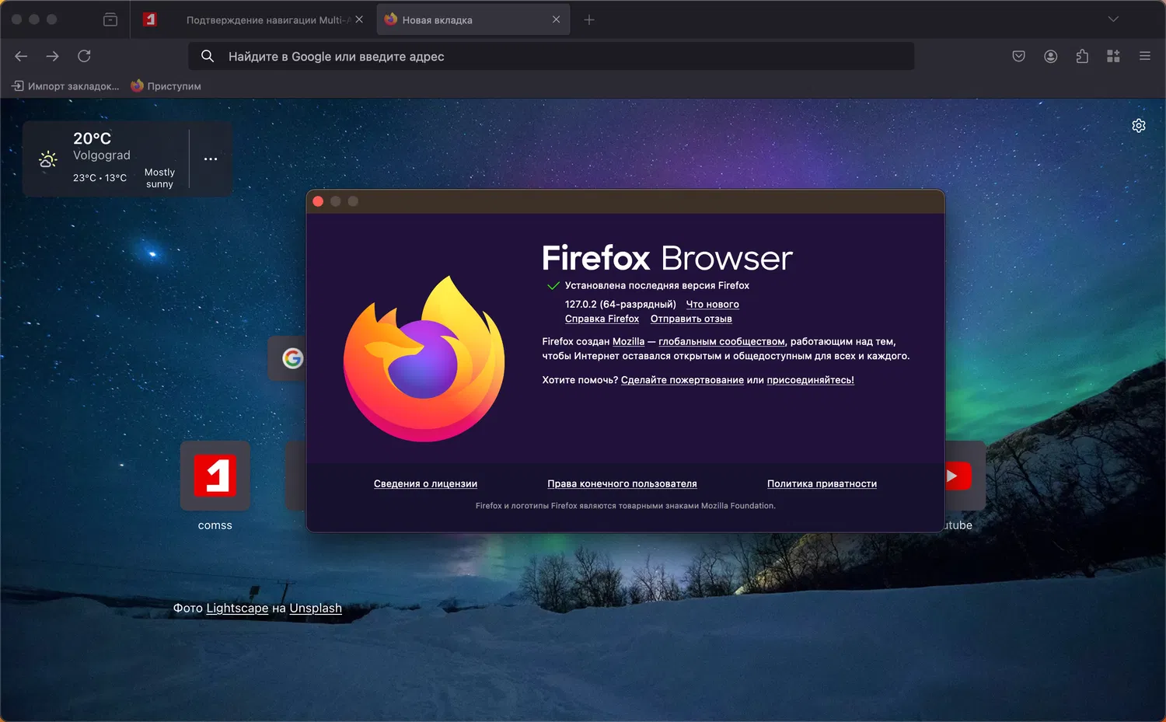Click the 127.0.2 (64-разрядный) version text
The width and height of the screenshot is (1166, 722).
point(620,304)
